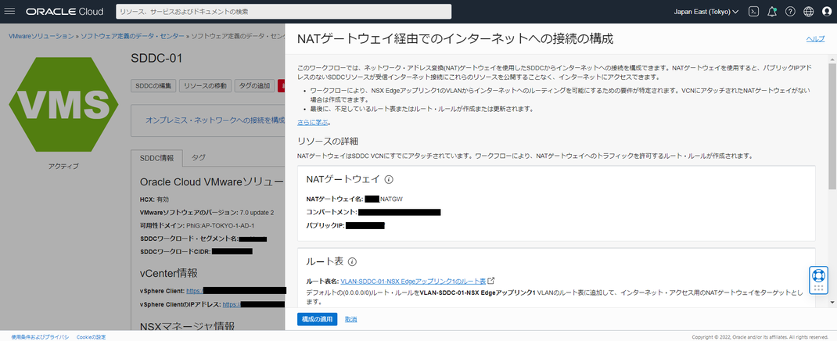Click the SDDCの編集 button

pos(153,86)
